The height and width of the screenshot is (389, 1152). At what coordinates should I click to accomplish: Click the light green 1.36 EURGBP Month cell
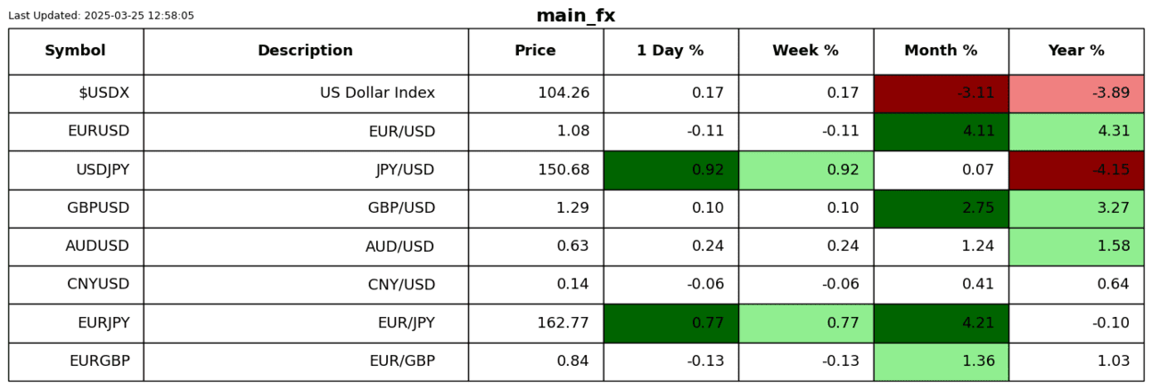tap(941, 361)
